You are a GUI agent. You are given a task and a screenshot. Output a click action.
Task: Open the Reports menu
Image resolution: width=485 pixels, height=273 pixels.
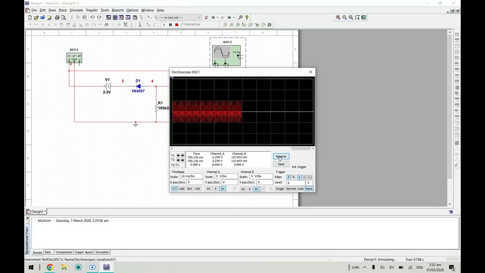pyautogui.click(x=117, y=10)
